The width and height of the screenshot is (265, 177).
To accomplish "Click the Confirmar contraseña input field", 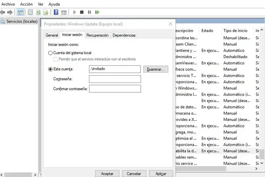I will (x=115, y=89).
